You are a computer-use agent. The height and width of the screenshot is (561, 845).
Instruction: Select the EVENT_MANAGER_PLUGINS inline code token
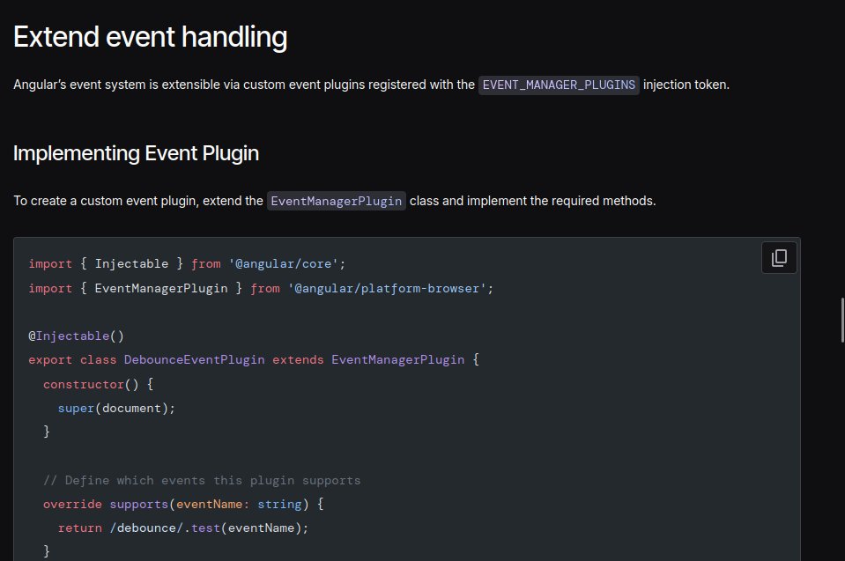(559, 85)
